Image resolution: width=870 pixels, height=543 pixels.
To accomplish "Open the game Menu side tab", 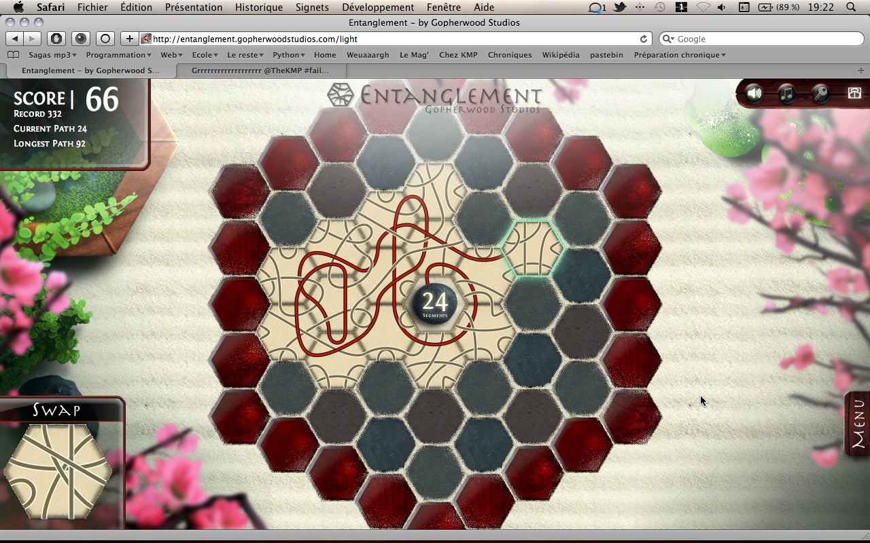I will tap(858, 425).
